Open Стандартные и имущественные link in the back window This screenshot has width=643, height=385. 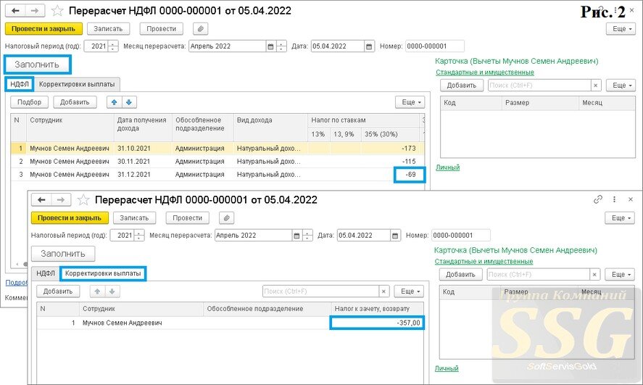[x=485, y=73]
